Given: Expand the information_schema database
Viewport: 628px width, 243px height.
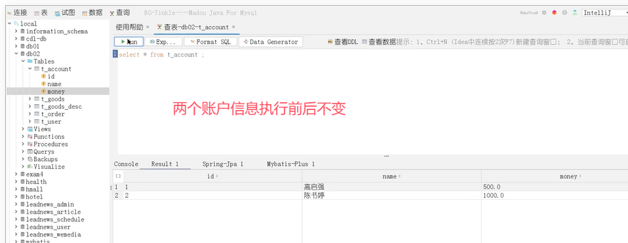Looking at the screenshot, I should 16,31.
